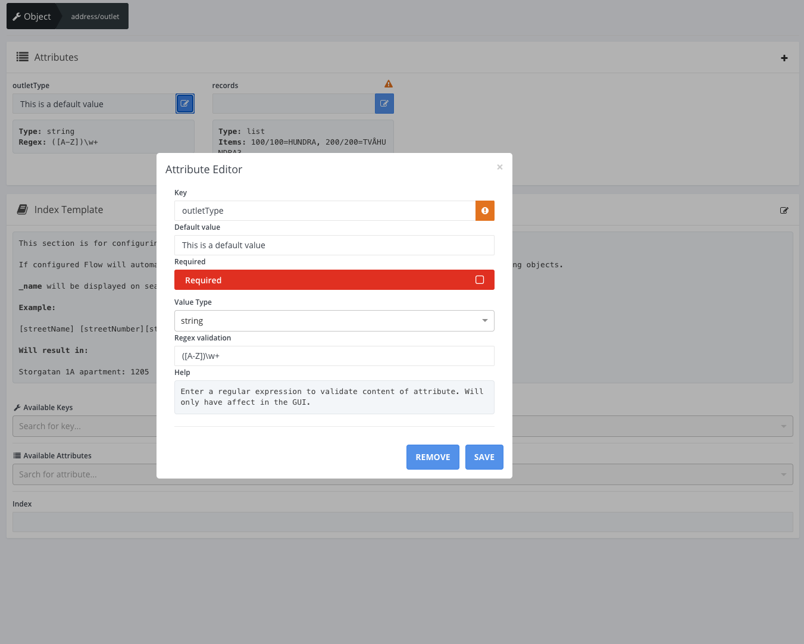
Task: Focus the Key input field
Action: point(325,211)
